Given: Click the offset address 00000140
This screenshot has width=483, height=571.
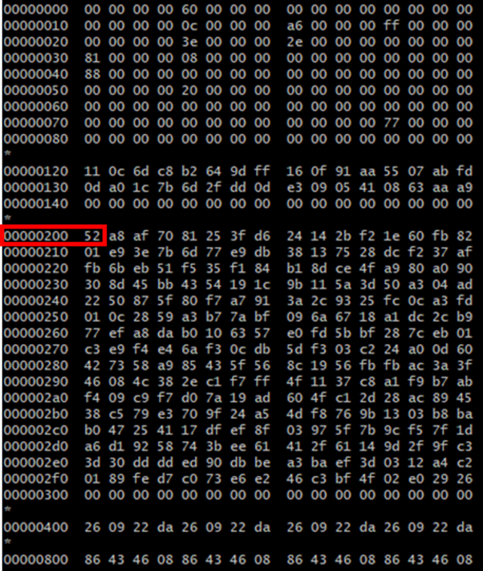Looking at the screenshot, I should (x=36, y=204).
